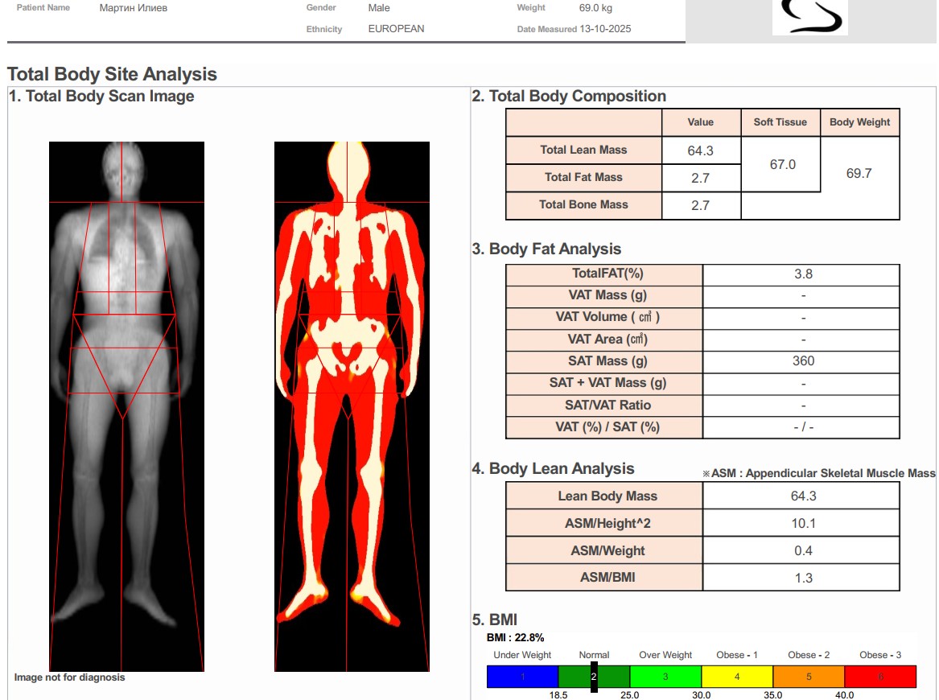Select the Total Lean Mass value 64.3
This screenshot has width=939, height=700.
pos(701,150)
